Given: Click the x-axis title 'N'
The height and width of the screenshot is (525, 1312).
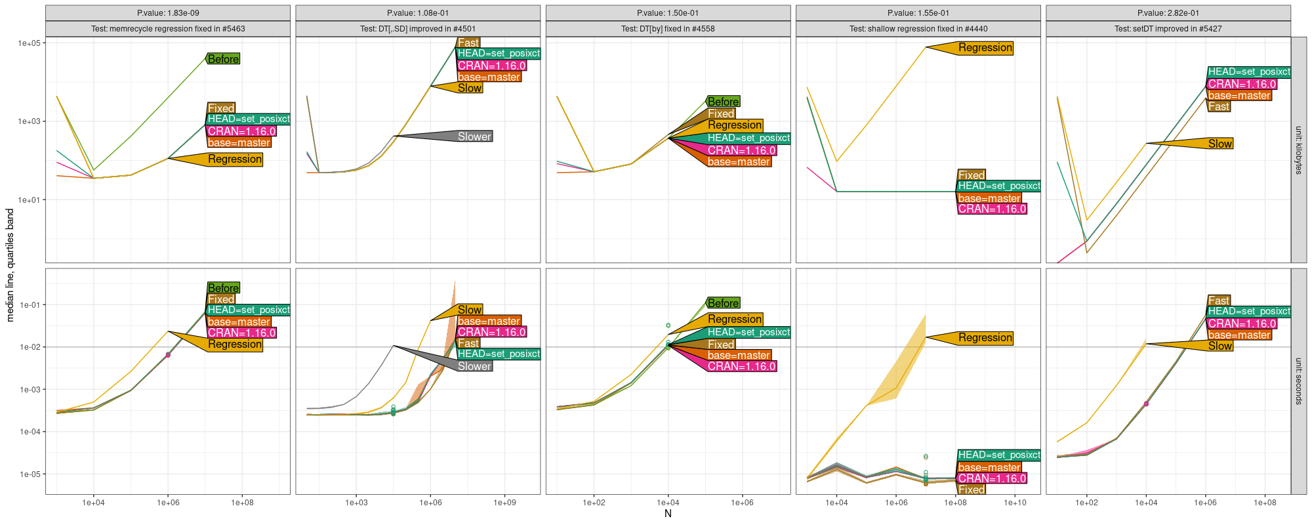Looking at the screenshot, I should tap(668, 514).
